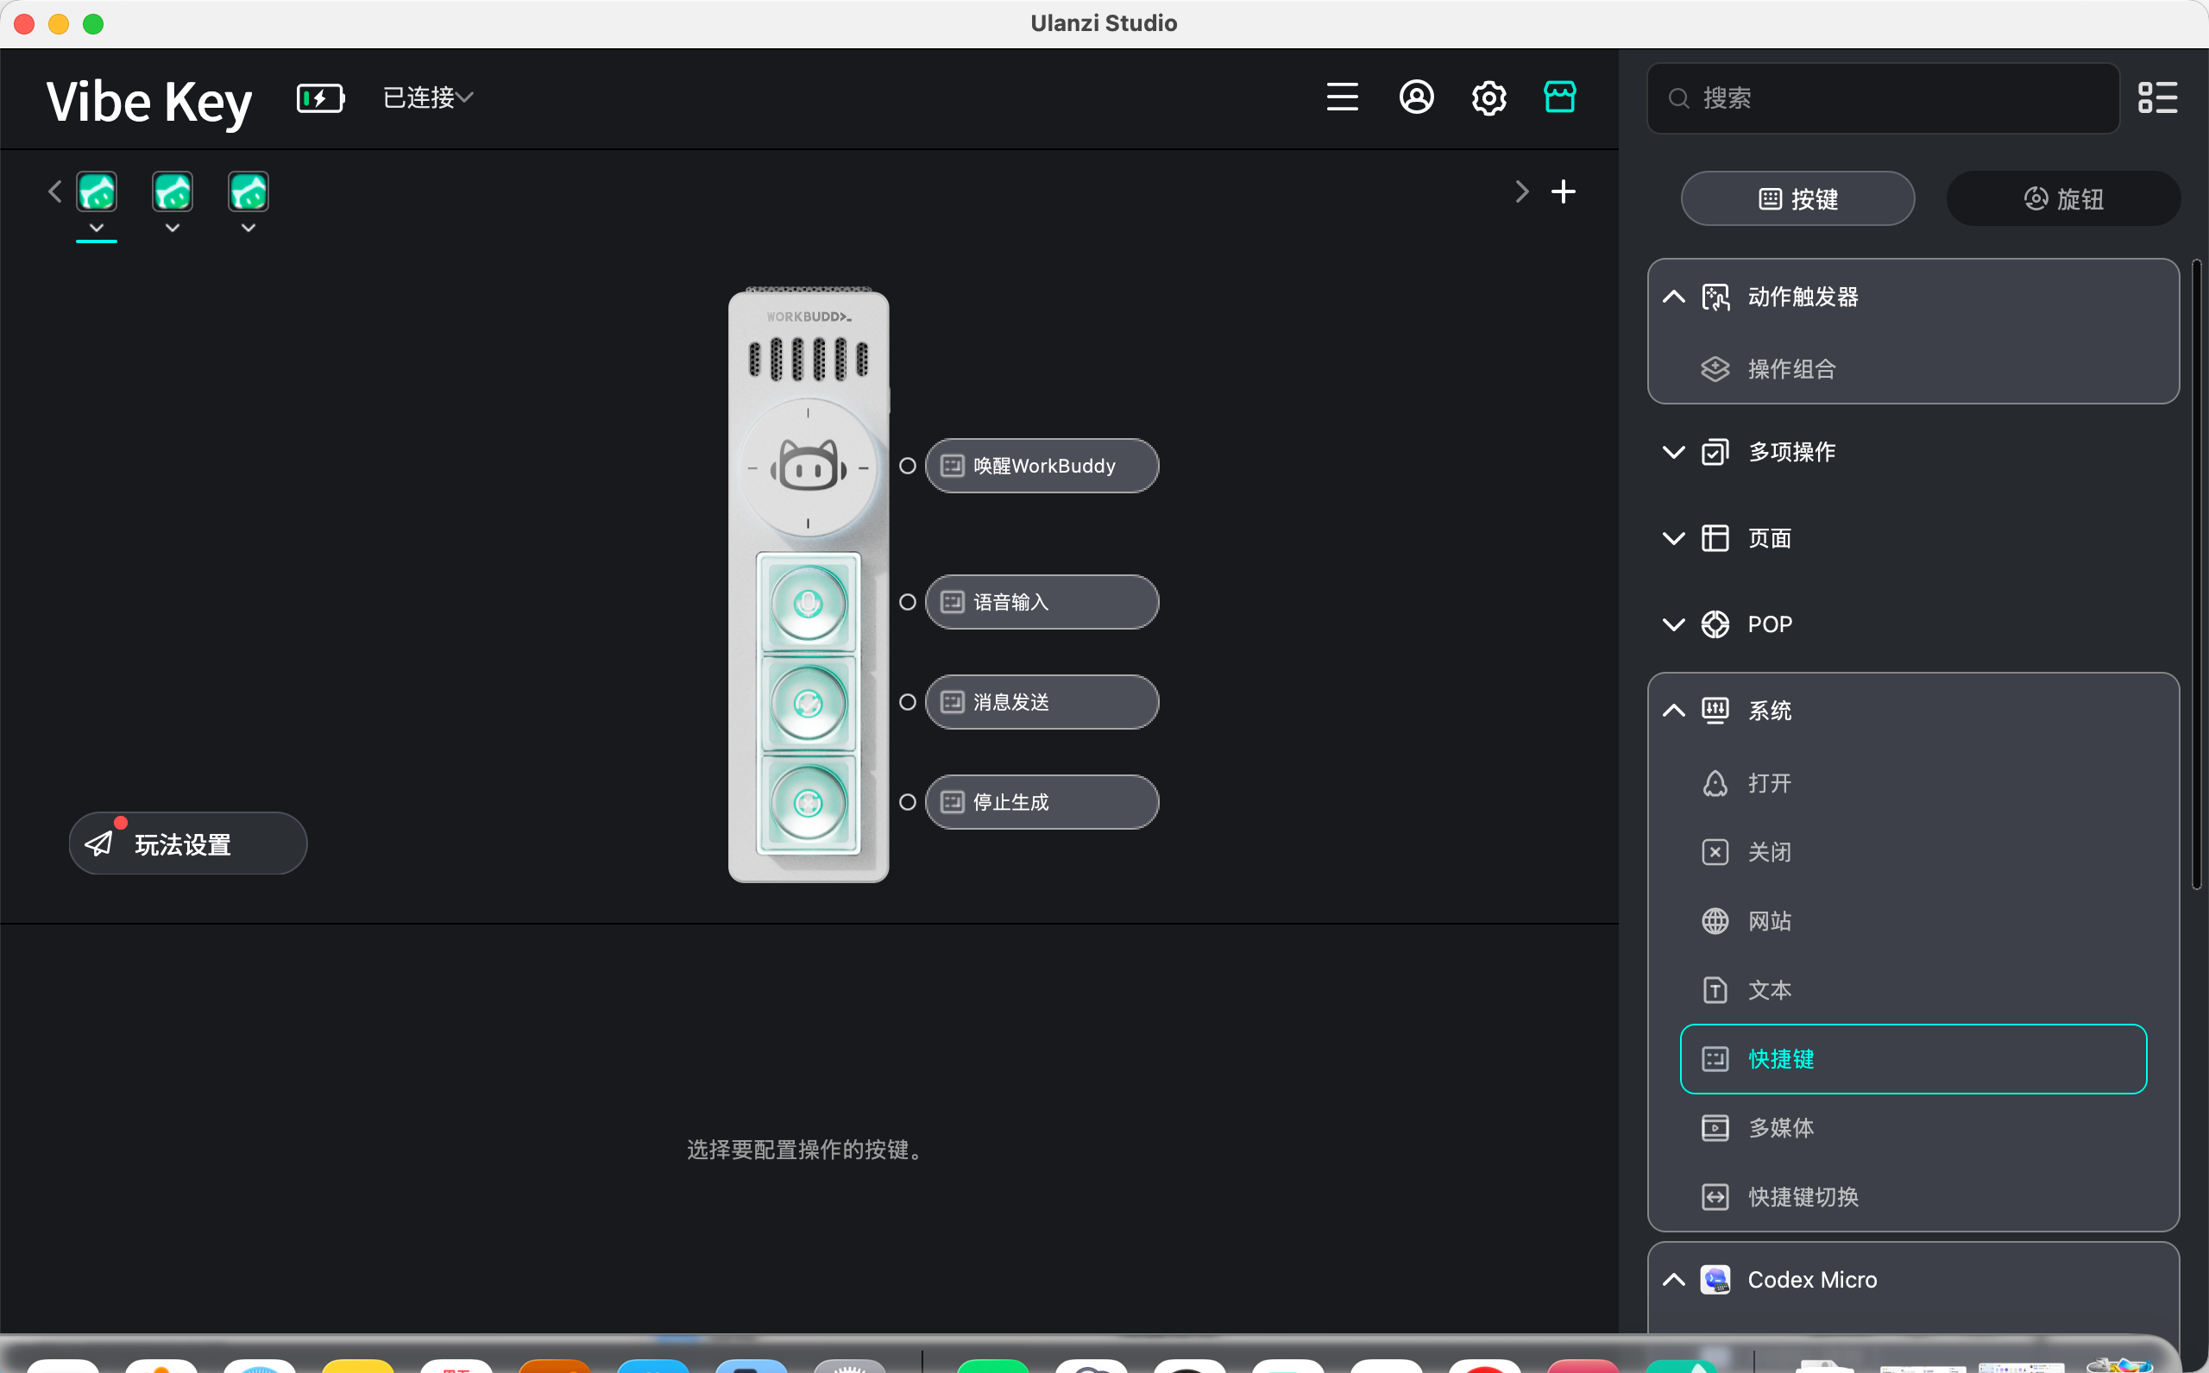Collapse the 动作触发器 group
Screen dimensions: 2209x1373
(1673, 297)
